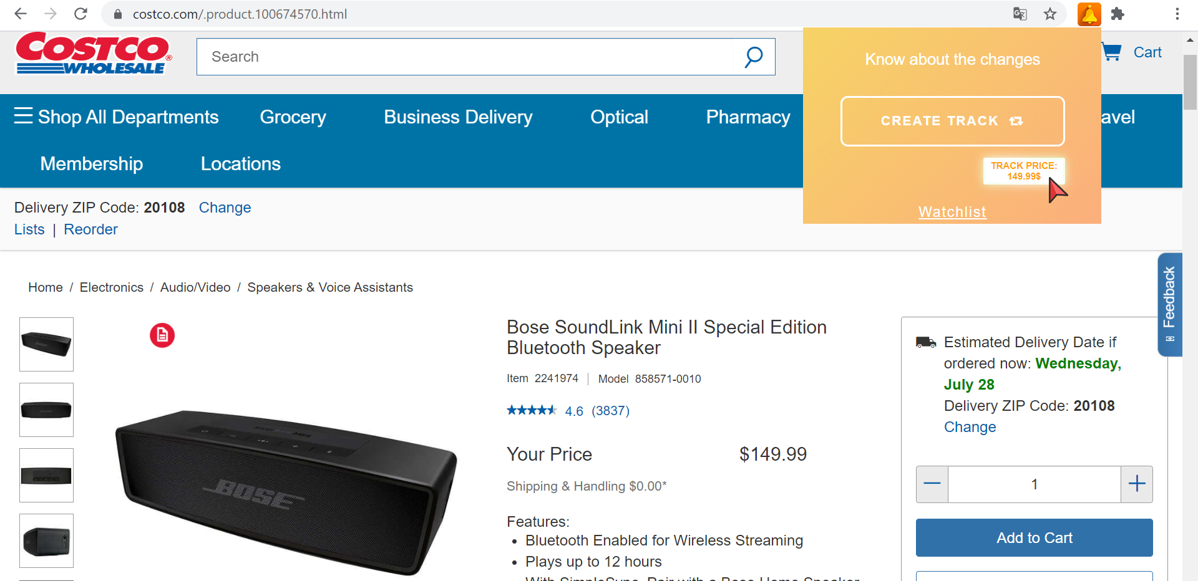1198x581 pixels.
Task: Click the 'Know about the changes' heading
Action: click(x=952, y=59)
